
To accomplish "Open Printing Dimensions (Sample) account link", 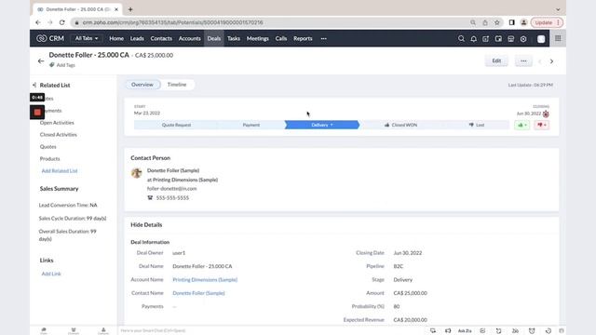I will click(x=205, y=279).
